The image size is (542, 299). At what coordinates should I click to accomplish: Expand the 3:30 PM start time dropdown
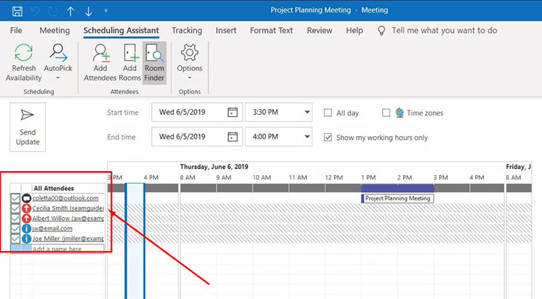[307, 112]
